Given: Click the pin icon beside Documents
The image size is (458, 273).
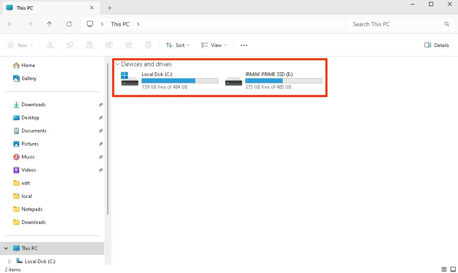Looking at the screenshot, I should point(101,131).
